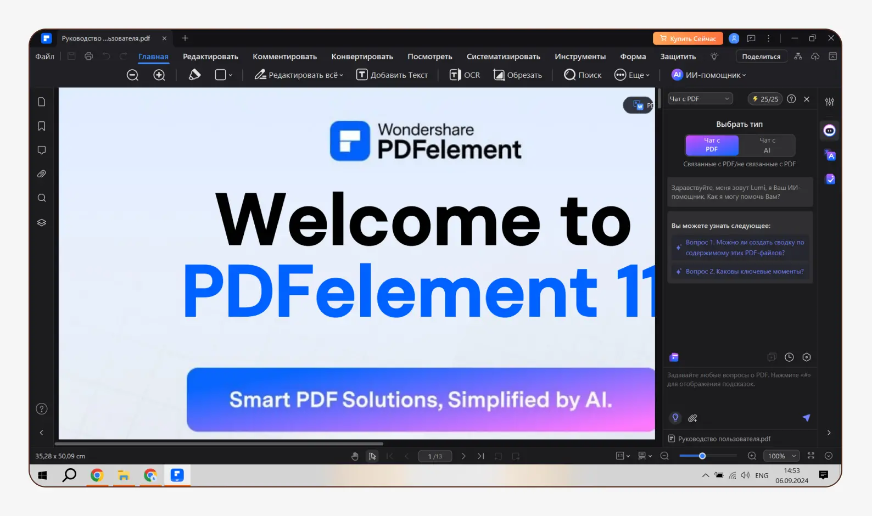Expand the Редактировать всё dropdown
The image size is (872, 516).
298,75
